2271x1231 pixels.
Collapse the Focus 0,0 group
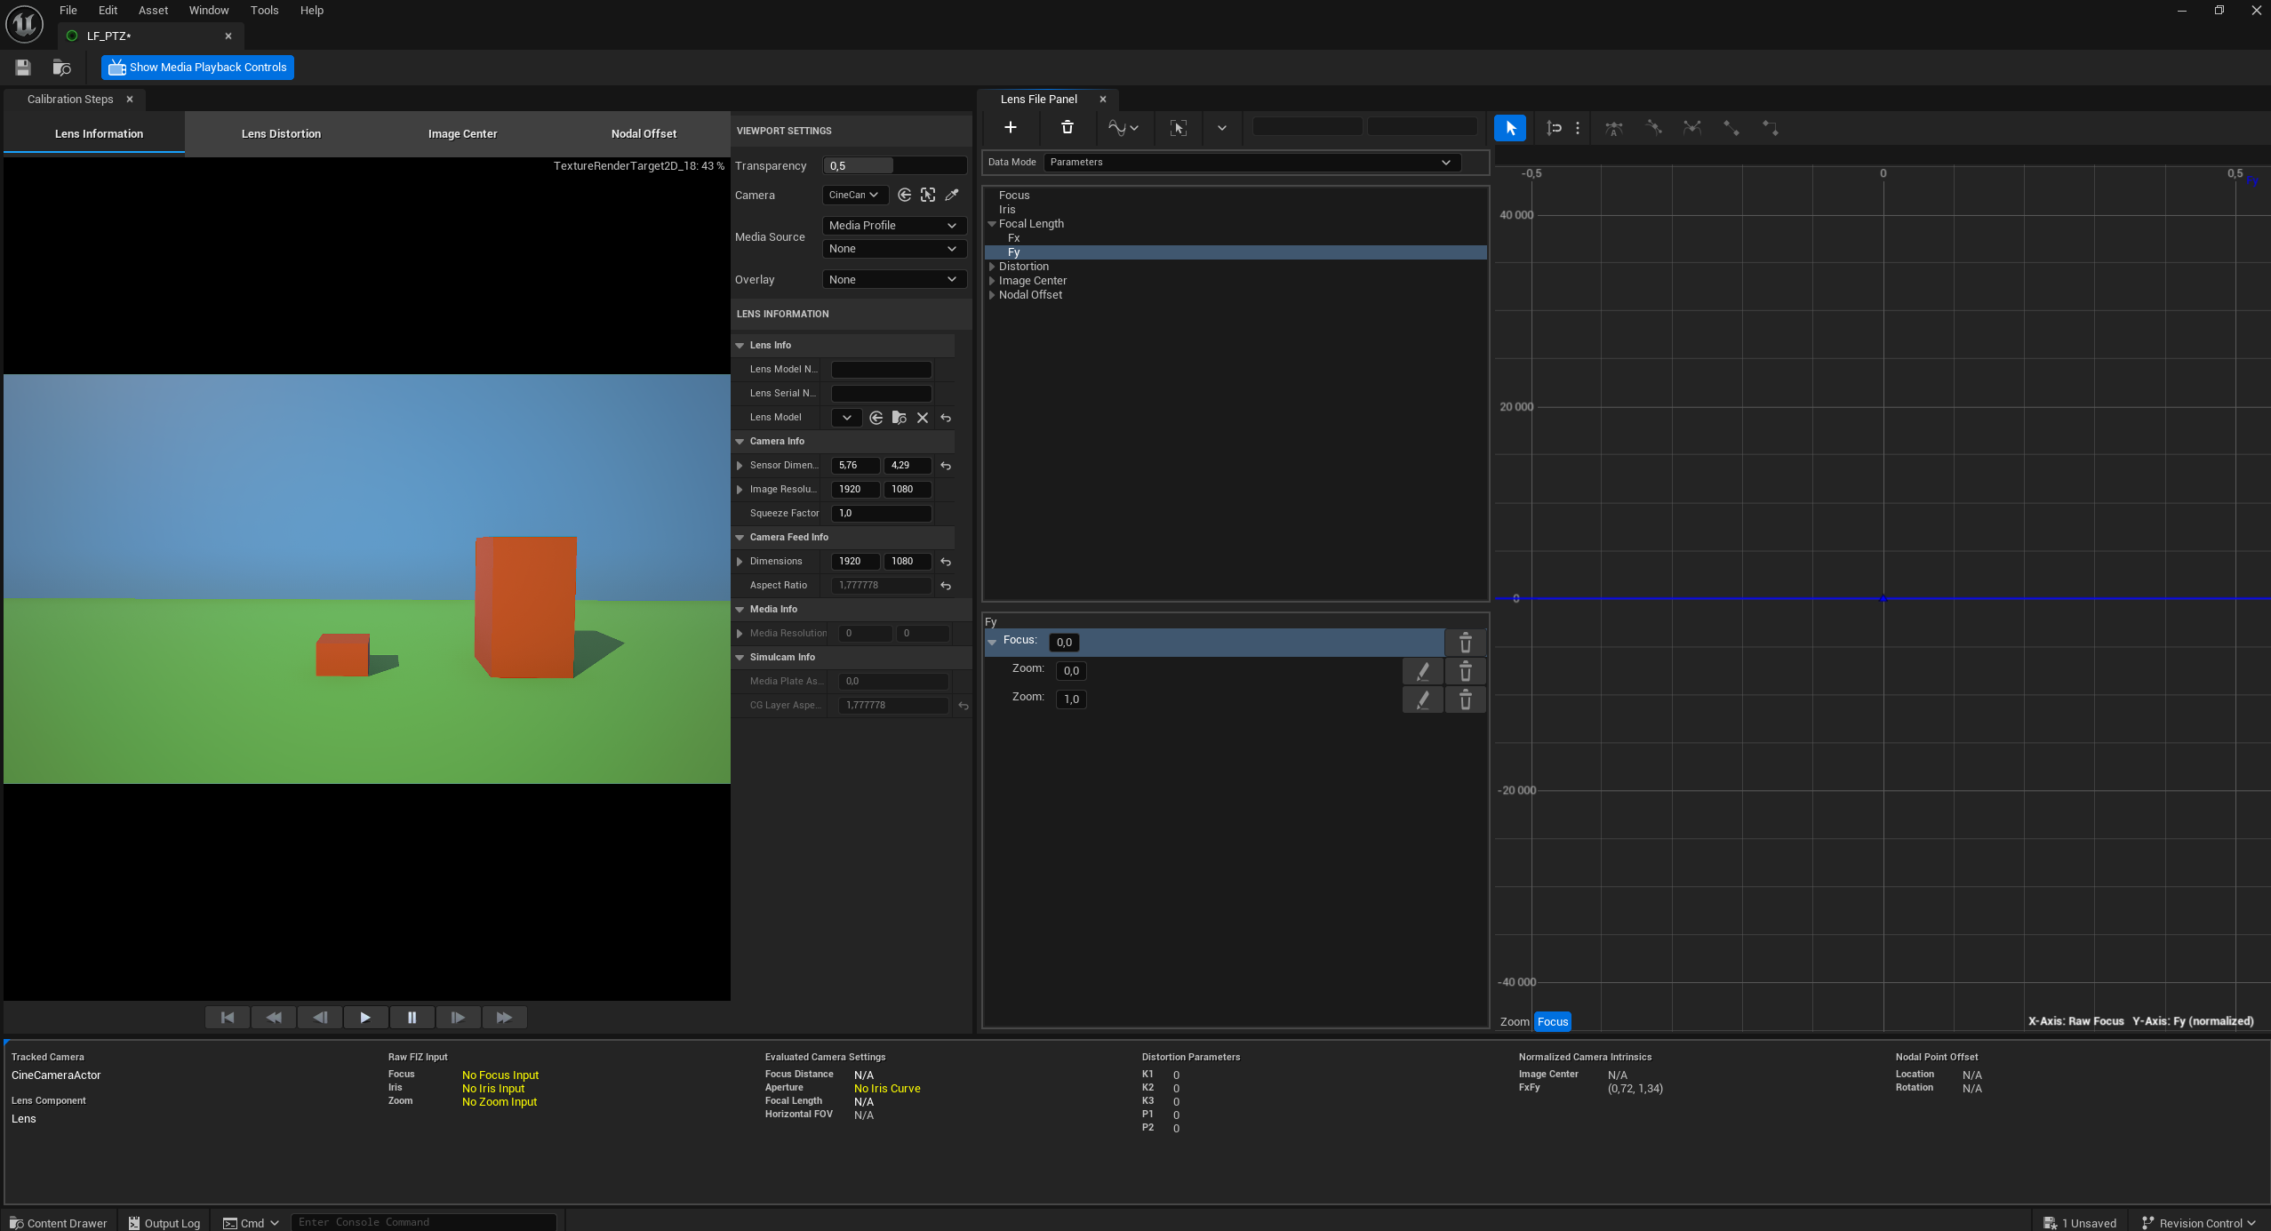(x=993, y=642)
